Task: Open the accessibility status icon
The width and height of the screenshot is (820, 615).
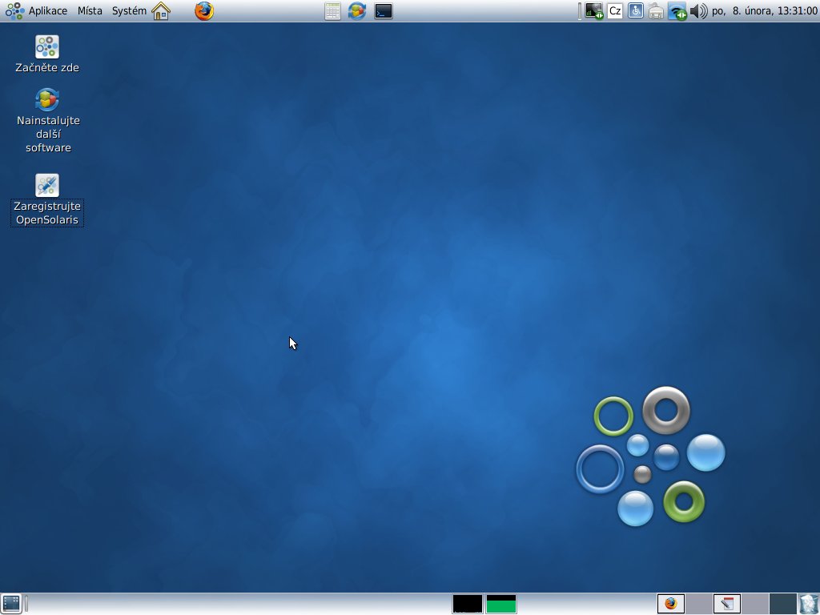Action: (635, 11)
